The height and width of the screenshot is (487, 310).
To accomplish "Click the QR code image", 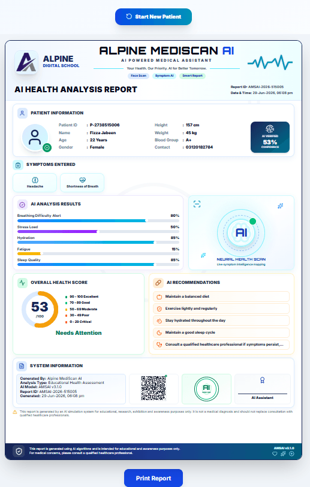I will [x=154, y=388].
